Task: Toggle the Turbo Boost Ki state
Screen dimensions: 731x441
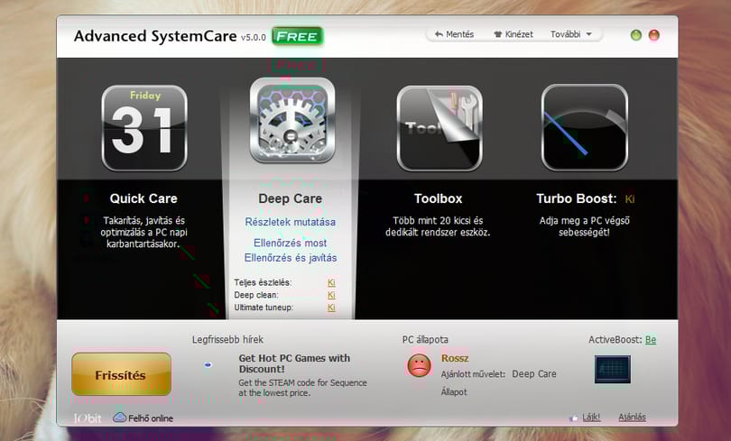Action: tap(630, 198)
